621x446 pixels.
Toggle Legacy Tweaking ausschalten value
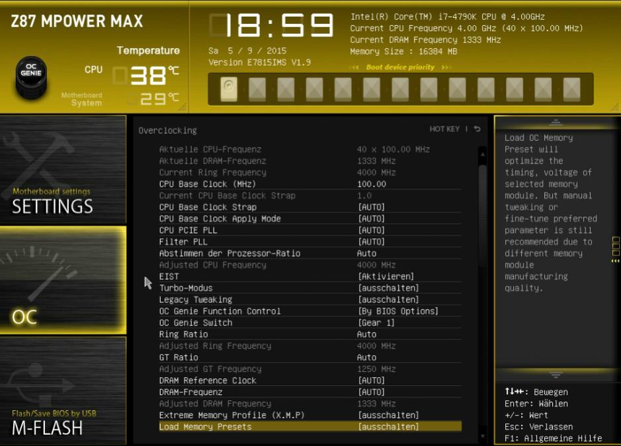(388, 299)
